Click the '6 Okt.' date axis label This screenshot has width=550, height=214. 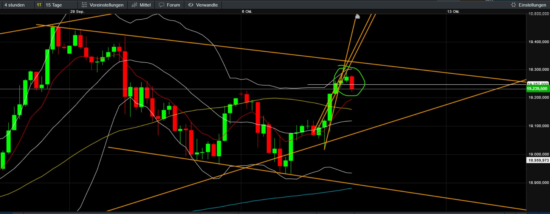tap(247, 12)
